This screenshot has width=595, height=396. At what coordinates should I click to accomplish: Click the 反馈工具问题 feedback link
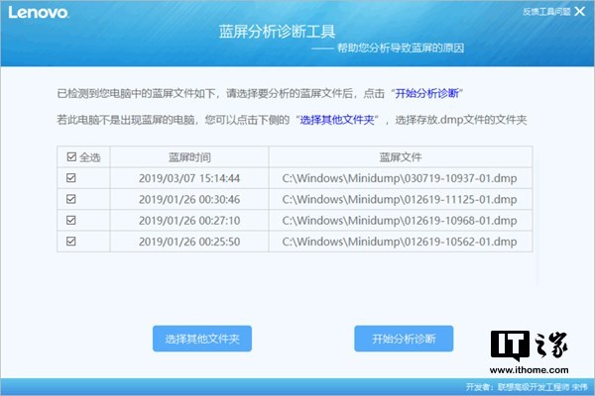545,12
